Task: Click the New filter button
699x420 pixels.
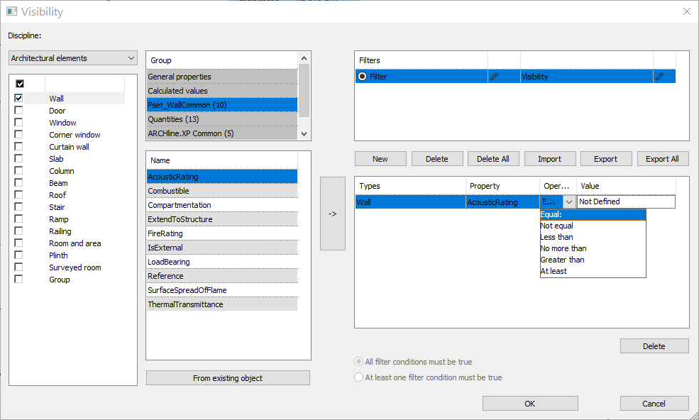Action: 380,159
